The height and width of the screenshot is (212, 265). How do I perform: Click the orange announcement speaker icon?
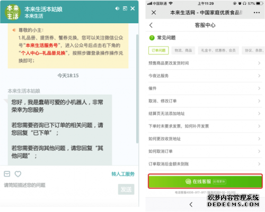[14, 30]
